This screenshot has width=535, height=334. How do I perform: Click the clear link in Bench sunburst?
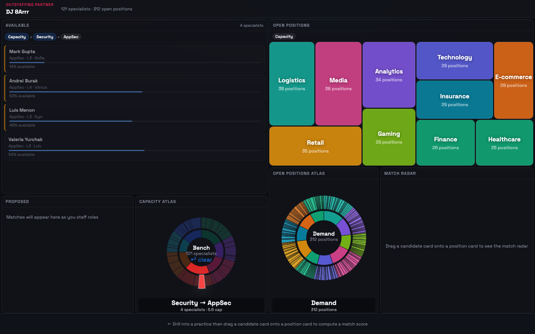click(201, 260)
